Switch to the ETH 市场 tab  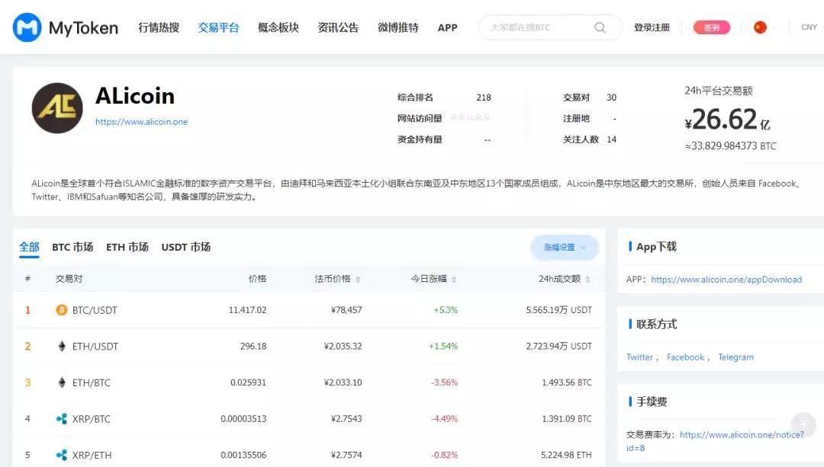[127, 247]
